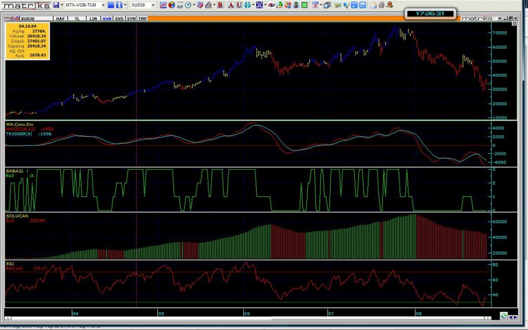Screen dimensions: 528x330
Task: Select the TL currency tab
Action: 77,18
